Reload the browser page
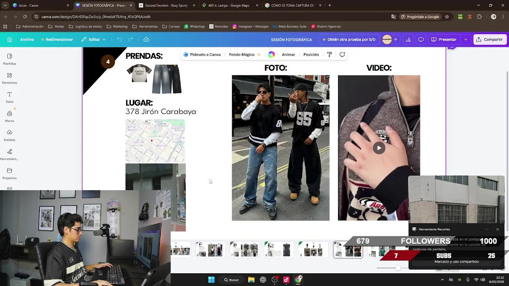Screen dimensions: 509x286 (x=25, y=17)
